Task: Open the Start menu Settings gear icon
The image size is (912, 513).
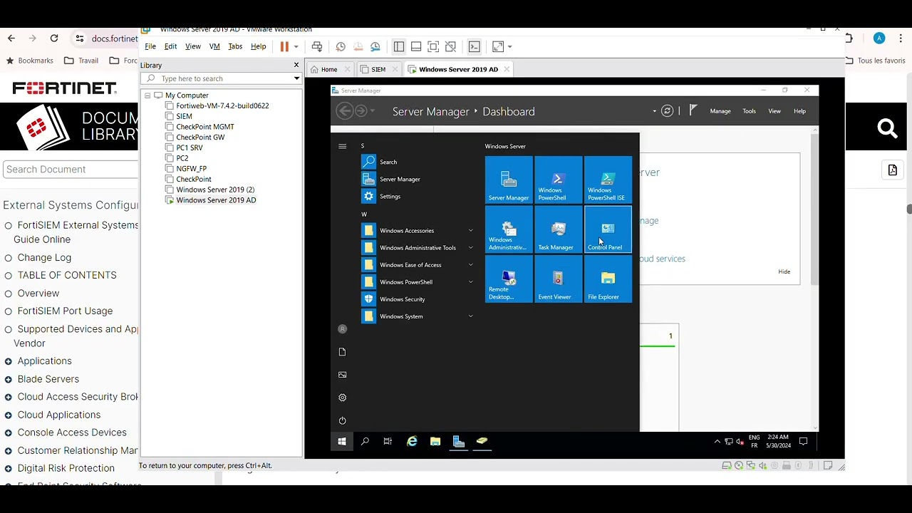Action: tap(342, 398)
